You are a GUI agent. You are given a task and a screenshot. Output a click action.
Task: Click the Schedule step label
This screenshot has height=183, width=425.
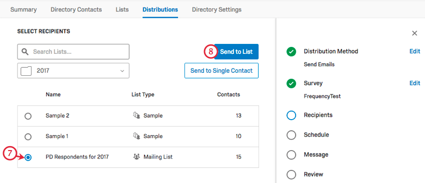pos(316,135)
